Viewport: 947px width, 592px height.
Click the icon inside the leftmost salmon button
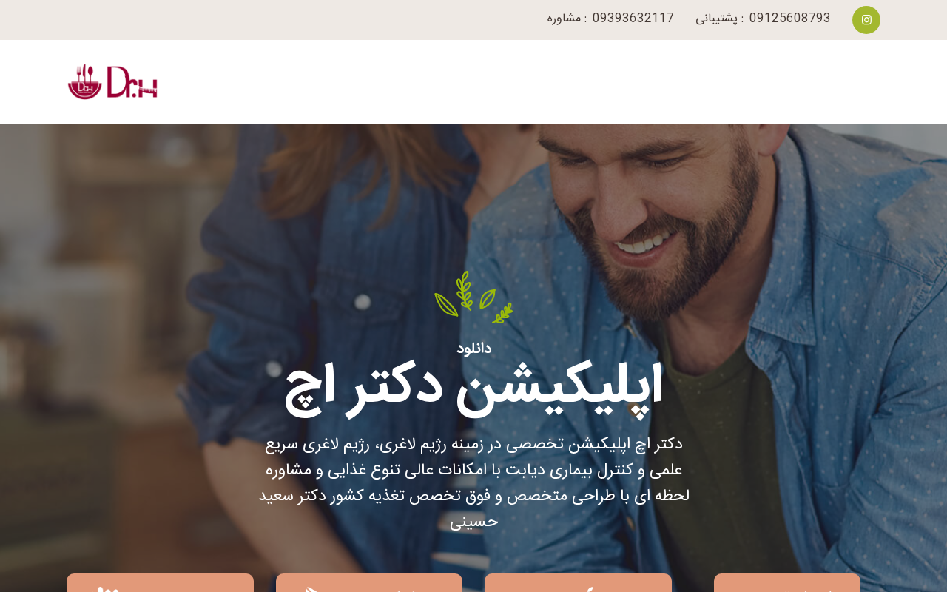tap(108, 589)
